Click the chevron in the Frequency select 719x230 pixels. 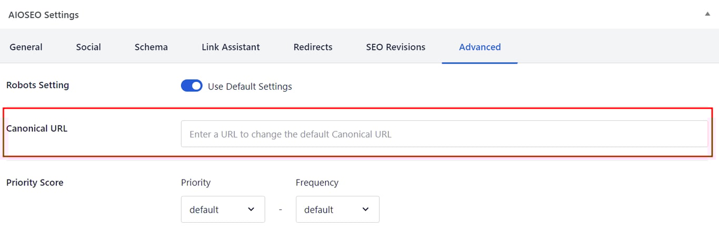(366, 210)
